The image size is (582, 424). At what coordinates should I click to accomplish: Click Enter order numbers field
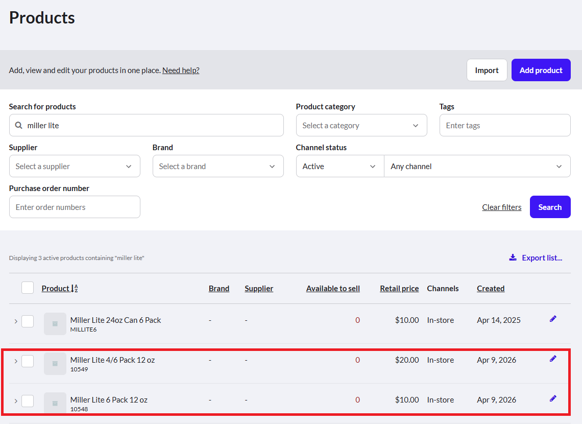[75, 207]
